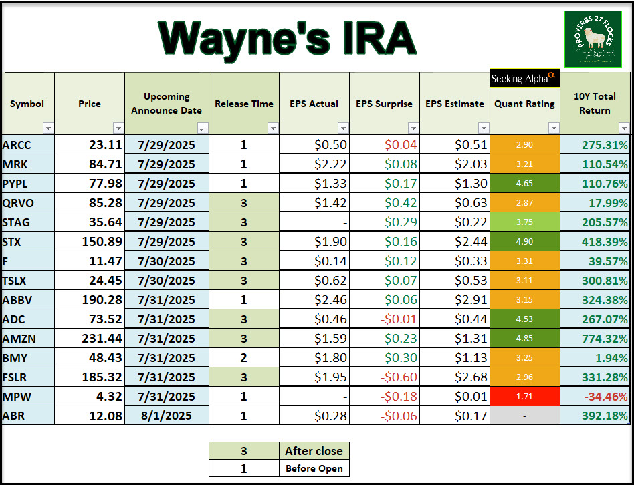Open the EPS Actual filter dropdown
Viewport: 634px width, 485px height.
pos(342,128)
